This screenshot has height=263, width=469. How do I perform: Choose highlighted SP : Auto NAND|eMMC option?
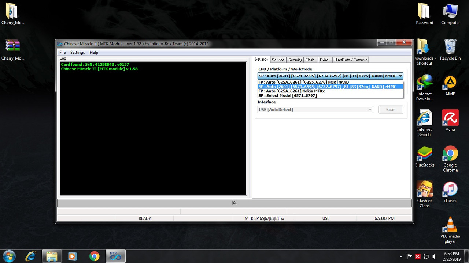tap(330, 87)
